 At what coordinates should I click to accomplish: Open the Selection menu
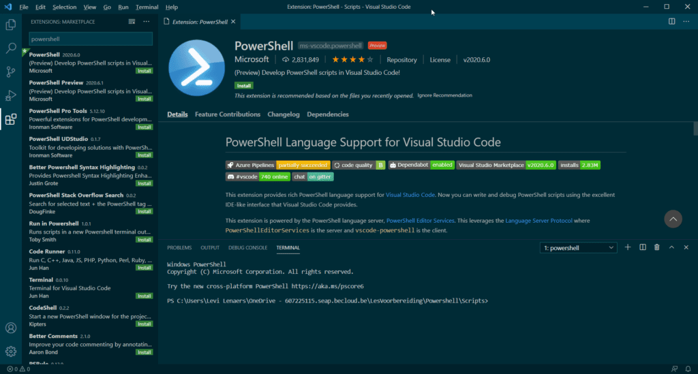coord(64,7)
